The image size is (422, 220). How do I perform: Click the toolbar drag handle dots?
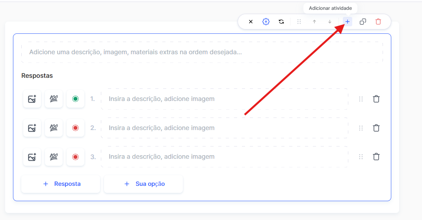click(x=299, y=22)
